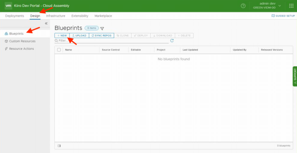Sort by the Editable column
This screenshot has width=297, height=153.
[136, 50]
